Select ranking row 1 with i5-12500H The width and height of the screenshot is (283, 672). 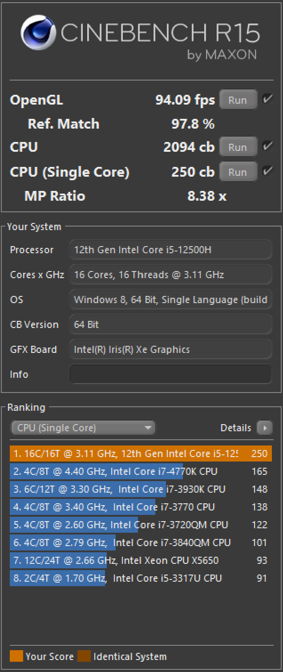[x=141, y=454]
